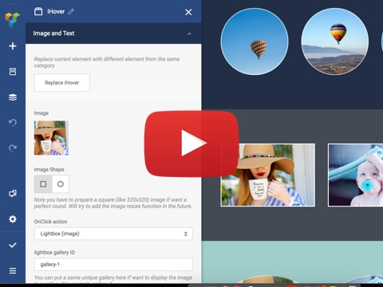The height and width of the screenshot is (287, 383).
Task: Click the colorful balloon over hills image
Action: [x=335, y=41]
